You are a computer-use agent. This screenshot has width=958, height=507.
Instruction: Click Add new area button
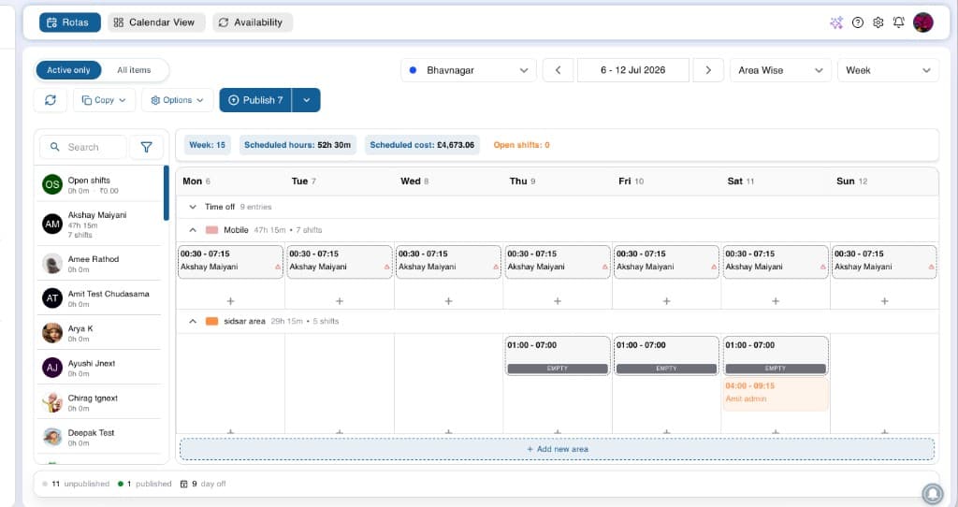coord(558,449)
